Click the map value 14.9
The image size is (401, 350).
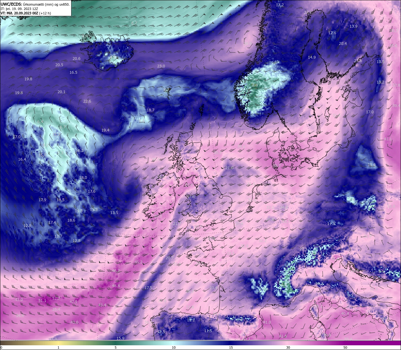coord(312,57)
